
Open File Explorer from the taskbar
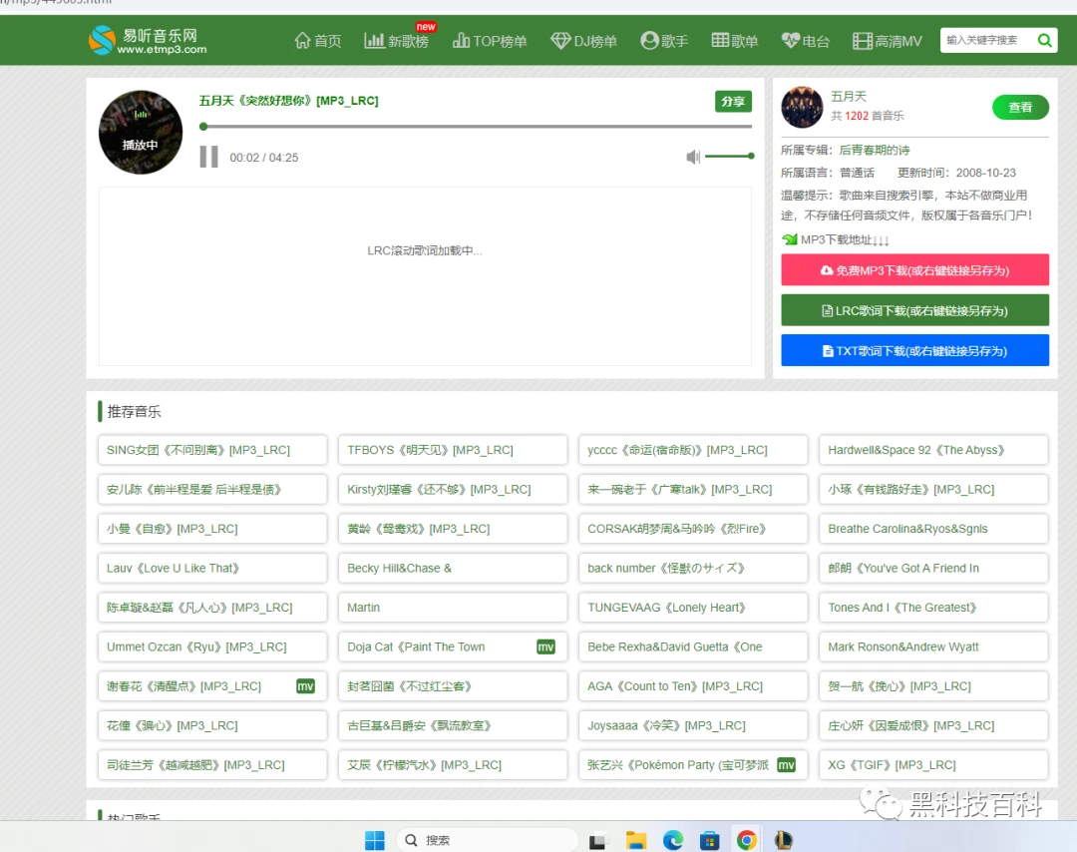[x=636, y=840]
